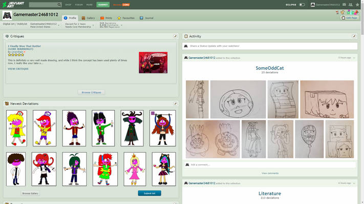
Task: Expand the Gamemaster24681012 Male/United States dropdown
Action: pyautogui.click(x=59, y=25)
